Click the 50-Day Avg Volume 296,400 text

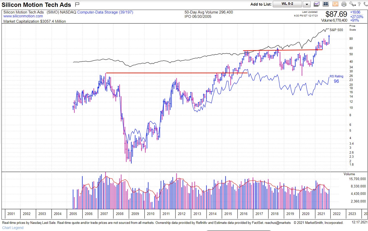[x=209, y=12]
